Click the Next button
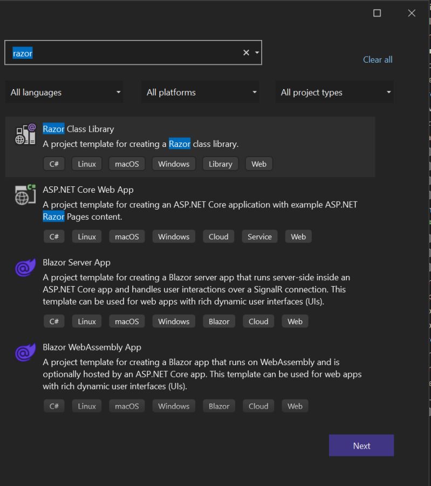The image size is (431, 486). (361, 446)
